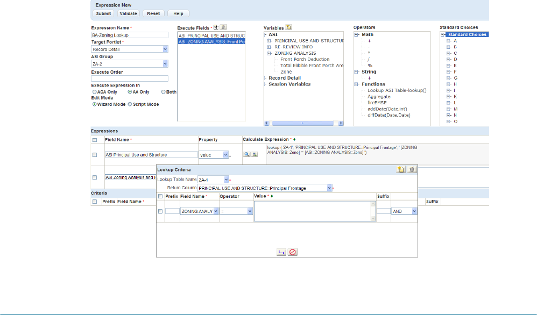537x315 pixels.
Task: Select the Aggregate function
Action: click(379, 96)
